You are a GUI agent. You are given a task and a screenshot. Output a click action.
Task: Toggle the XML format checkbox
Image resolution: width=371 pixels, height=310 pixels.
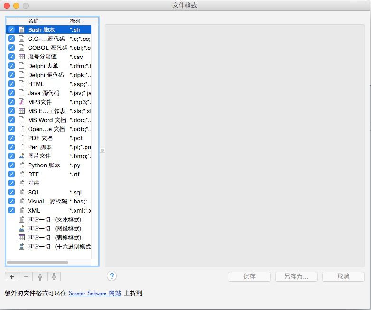[x=11, y=210]
